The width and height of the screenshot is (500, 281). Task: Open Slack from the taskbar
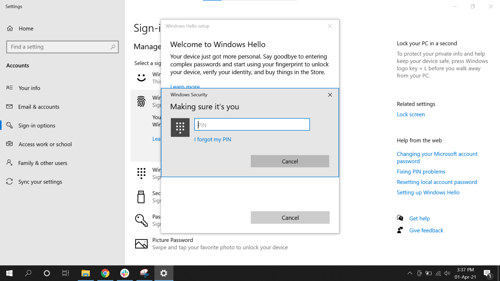pos(125,273)
